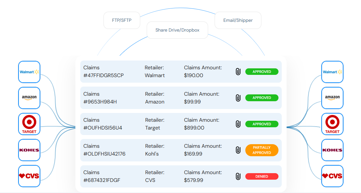View attachment on the Kohl's claim row

pos(238,150)
